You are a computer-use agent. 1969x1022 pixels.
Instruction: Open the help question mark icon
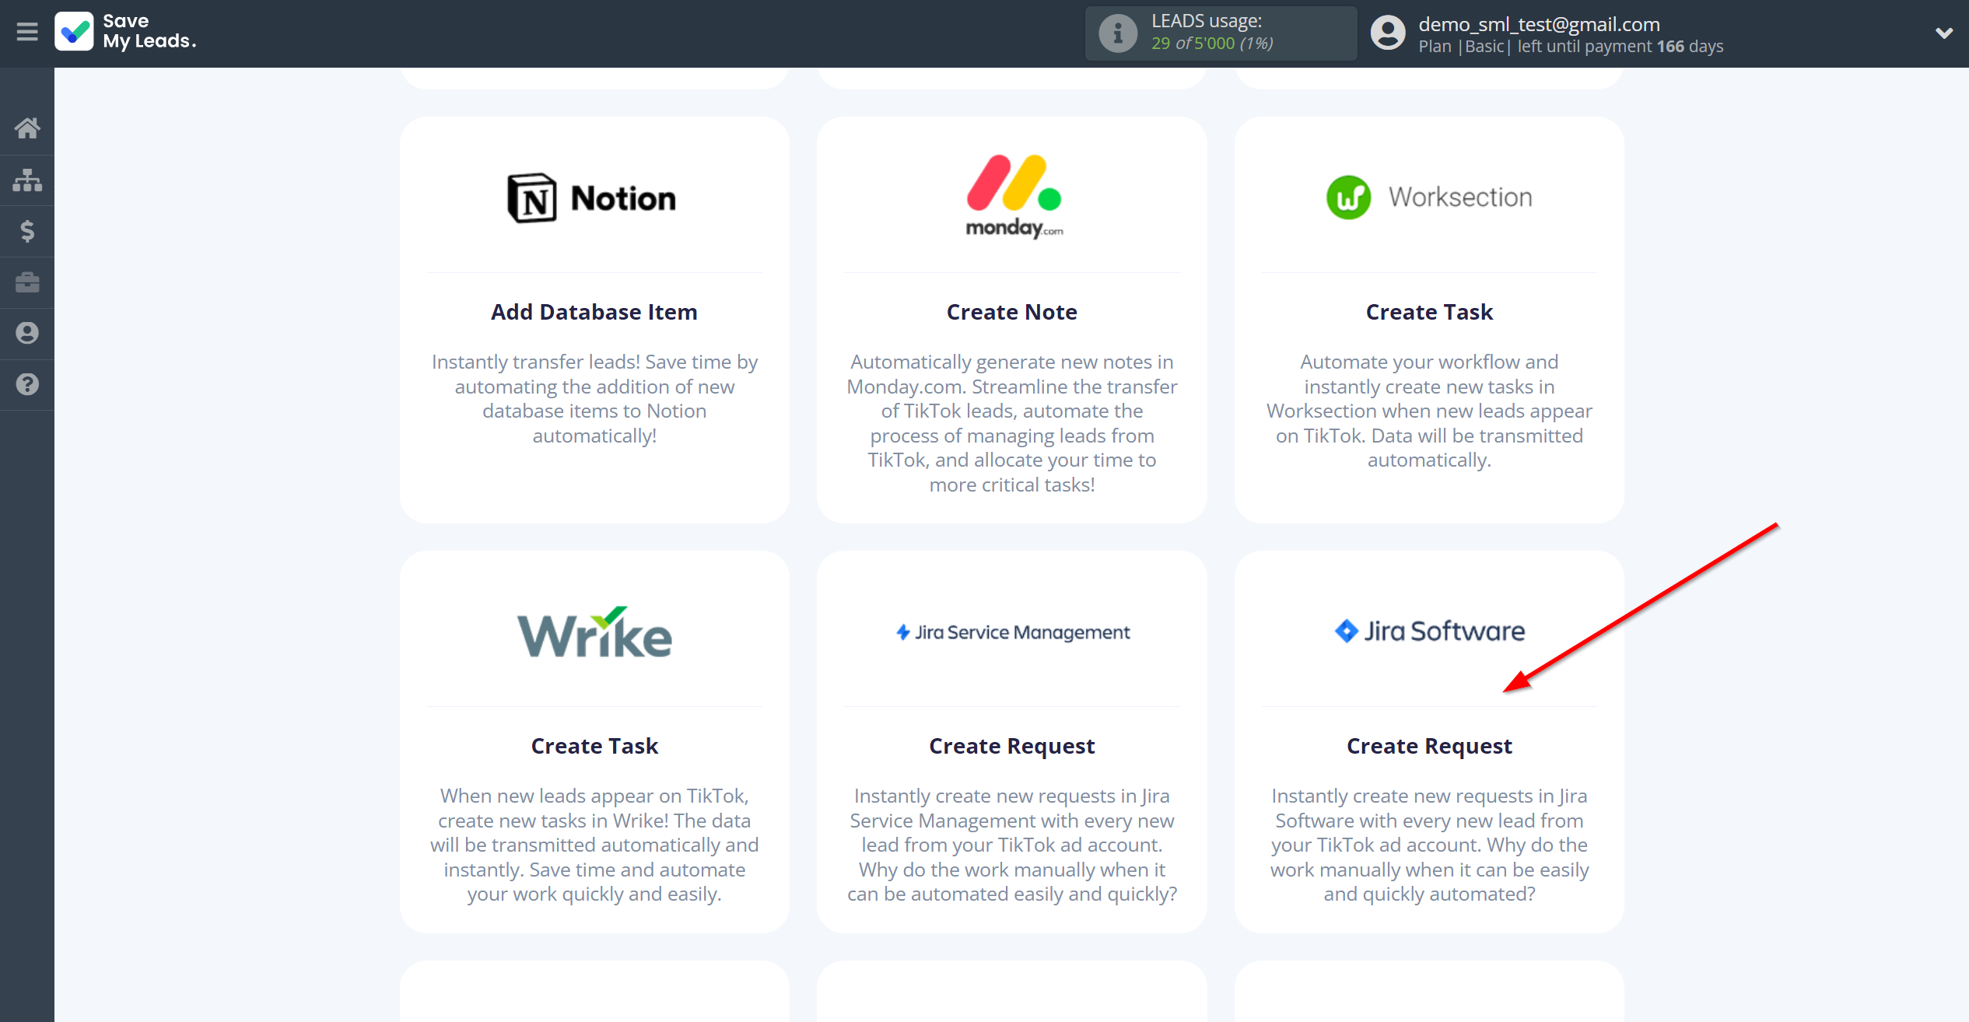tap(27, 384)
